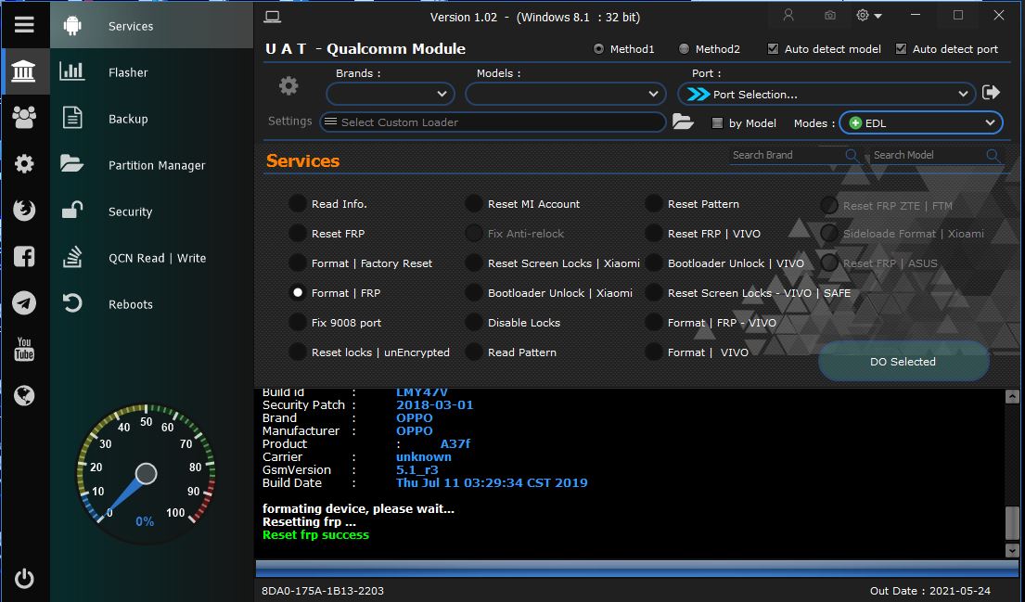Click the camera screenshot icon
Image resolution: width=1025 pixels, height=602 pixels.
click(x=829, y=15)
